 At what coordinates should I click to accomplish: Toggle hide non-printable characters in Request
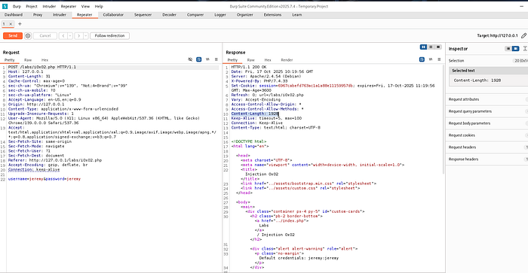(190, 59)
